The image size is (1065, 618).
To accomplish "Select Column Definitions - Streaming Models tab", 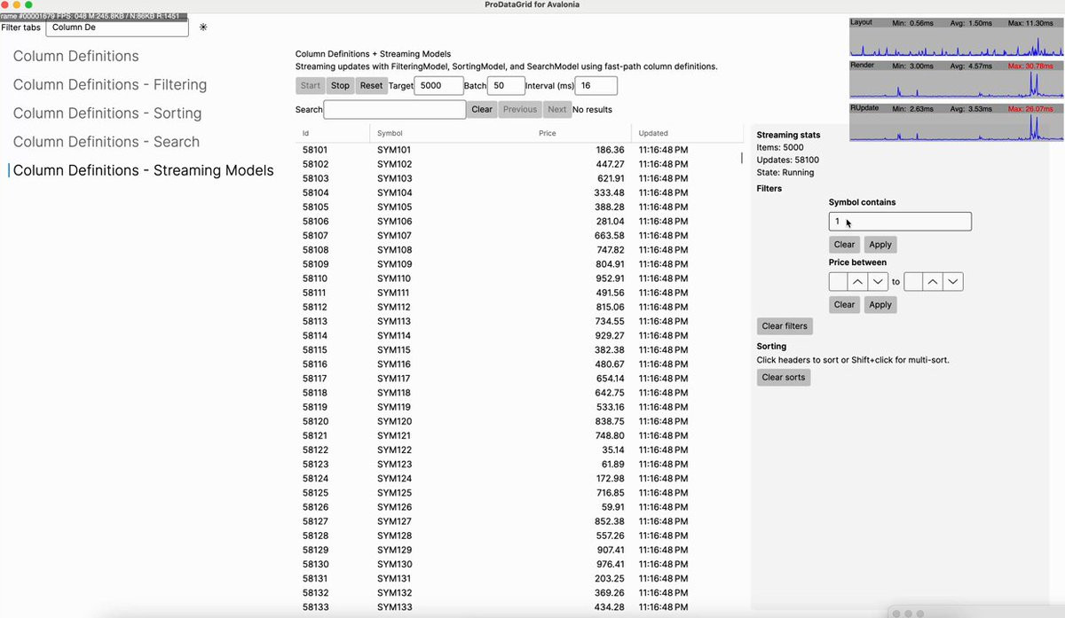I will pyautogui.click(x=143, y=170).
